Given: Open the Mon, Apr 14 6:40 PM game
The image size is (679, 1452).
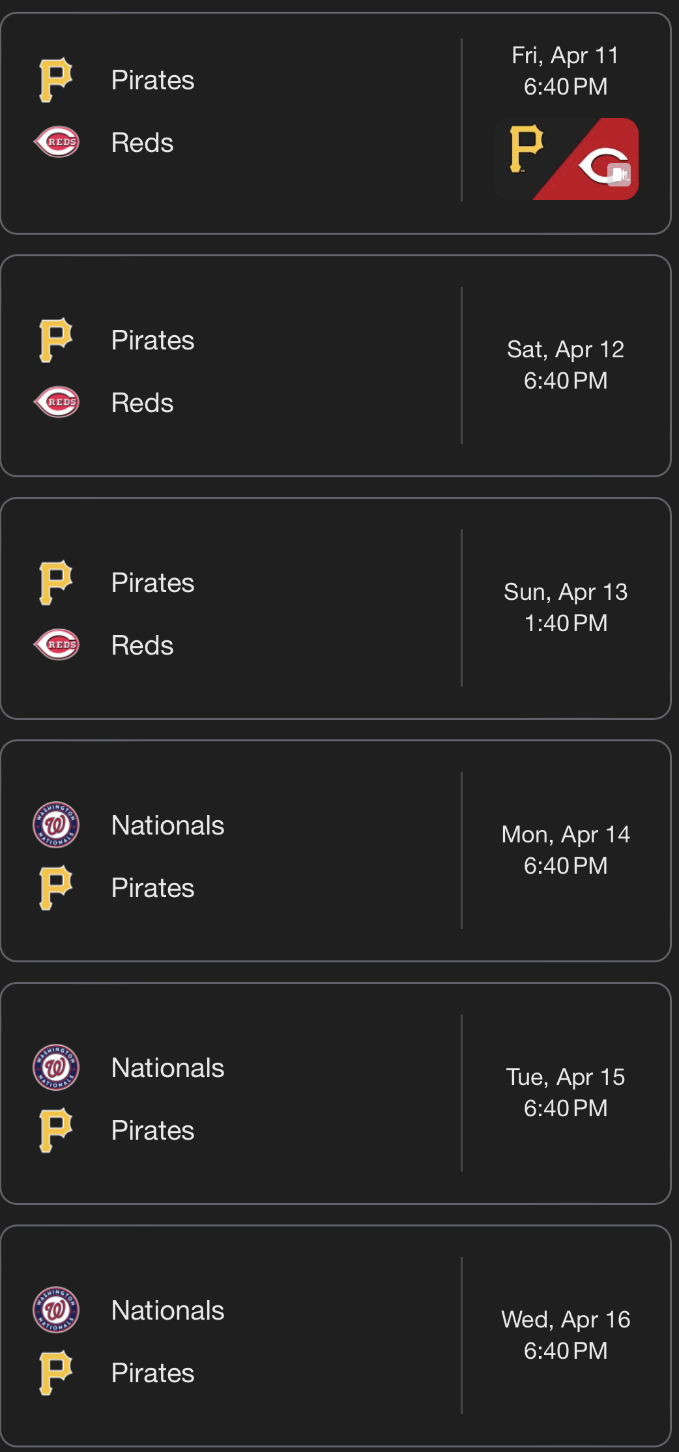Looking at the screenshot, I should pos(336,851).
